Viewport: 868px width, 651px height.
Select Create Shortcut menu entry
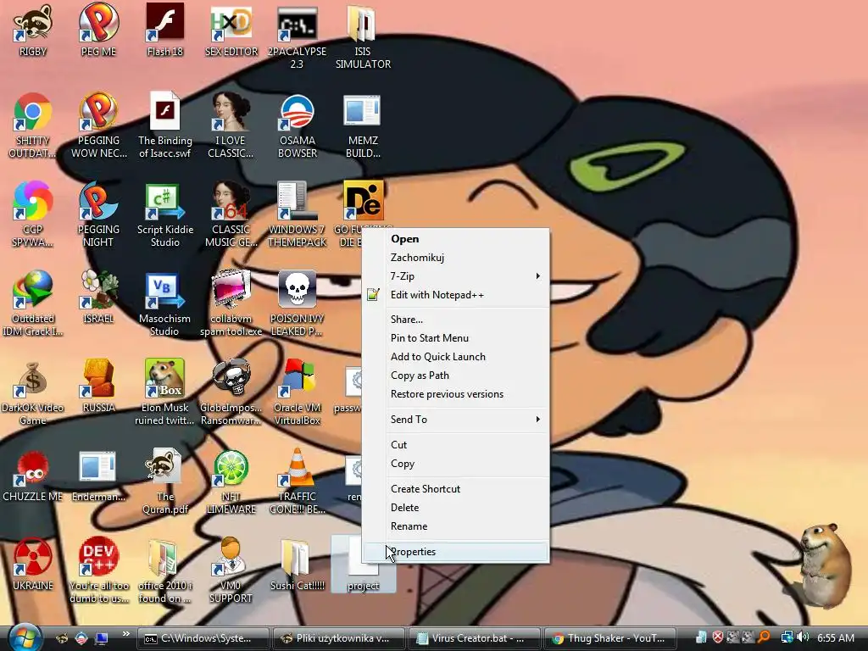[x=455, y=489]
